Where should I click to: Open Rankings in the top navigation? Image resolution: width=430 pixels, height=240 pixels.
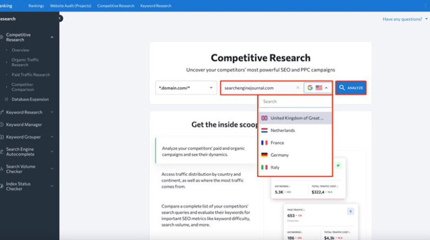coord(36,6)
